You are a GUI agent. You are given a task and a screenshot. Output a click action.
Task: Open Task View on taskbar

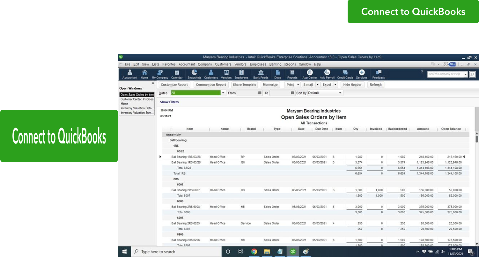coord(241,252)
